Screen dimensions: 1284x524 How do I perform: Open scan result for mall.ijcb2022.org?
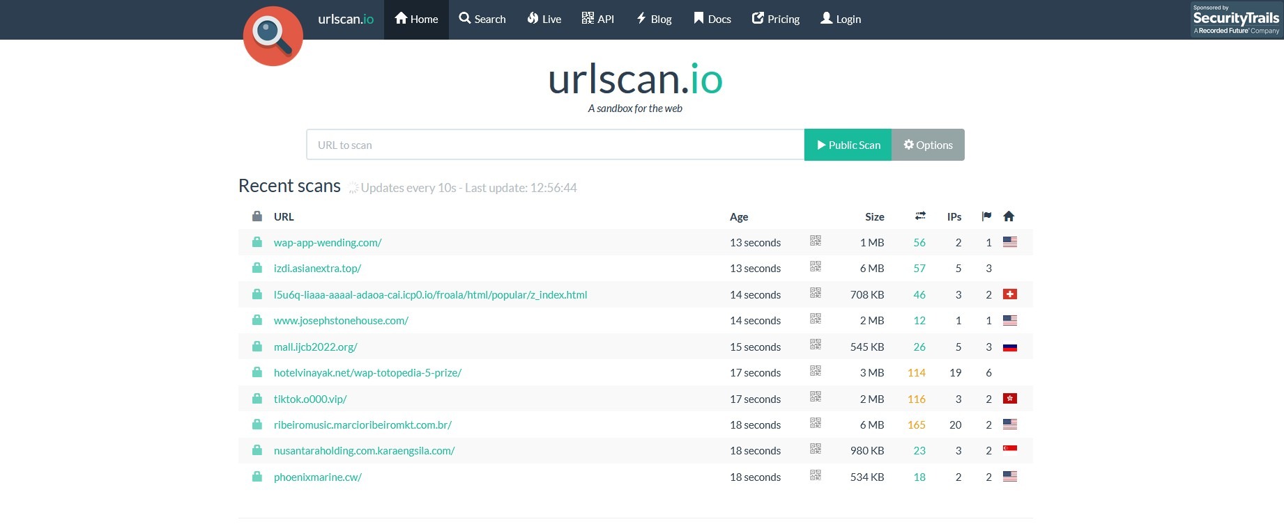point(315,347)
